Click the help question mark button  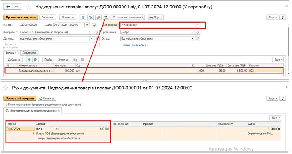pyautogui.click(x=282, y=17)
